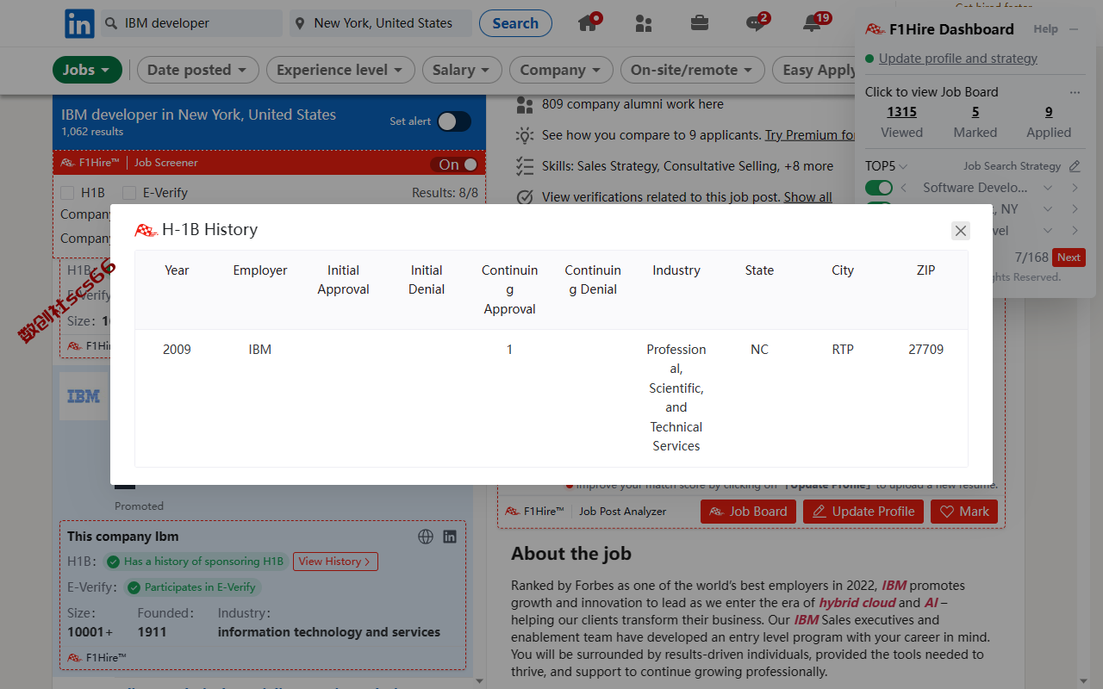Click the ZIP column header
Image resolution: width=1103 pixels, height=689 pixels.
926,270
